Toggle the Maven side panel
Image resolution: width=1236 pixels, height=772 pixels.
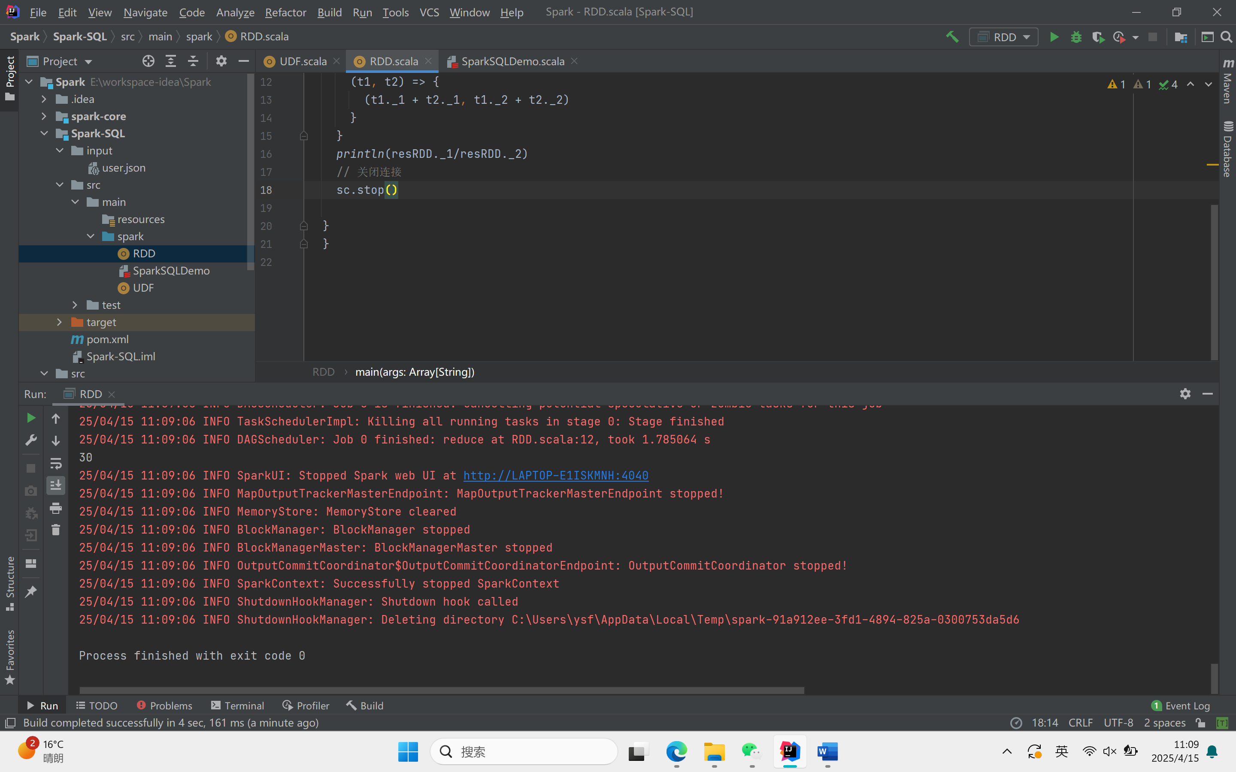(1228, 81)
